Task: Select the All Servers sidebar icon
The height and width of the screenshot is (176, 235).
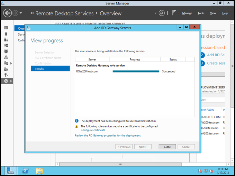Action: tap(6, 40)
